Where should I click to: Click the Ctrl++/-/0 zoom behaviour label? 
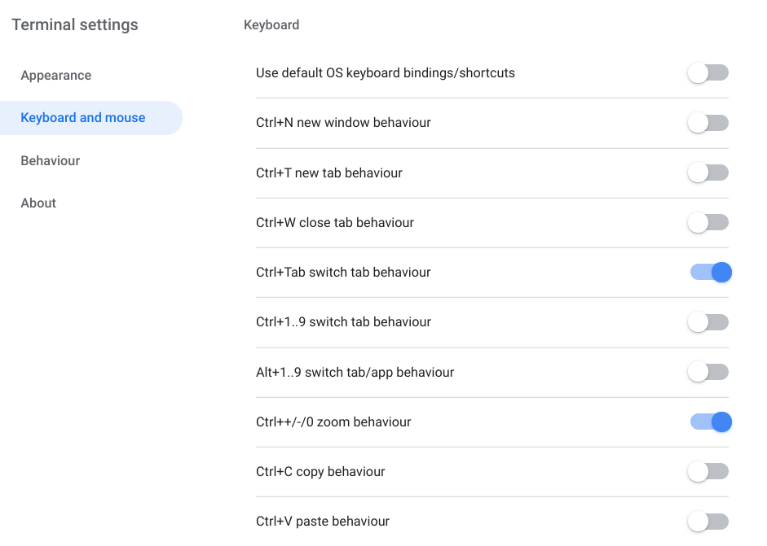tap(333, 422)
